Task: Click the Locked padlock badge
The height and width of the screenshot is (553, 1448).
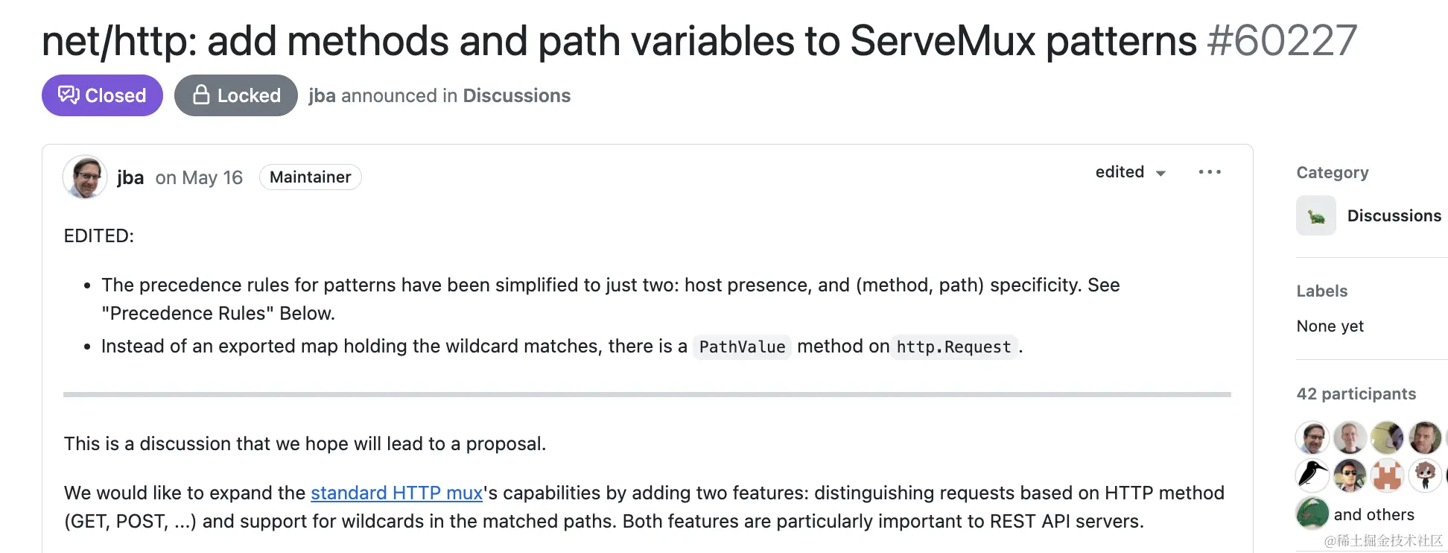Action: click(235, 95)
